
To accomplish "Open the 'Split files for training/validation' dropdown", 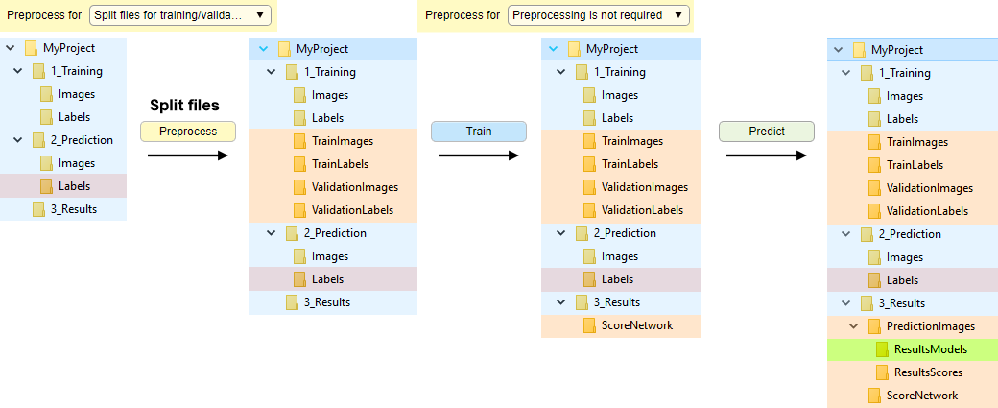I will pos(180,14).
